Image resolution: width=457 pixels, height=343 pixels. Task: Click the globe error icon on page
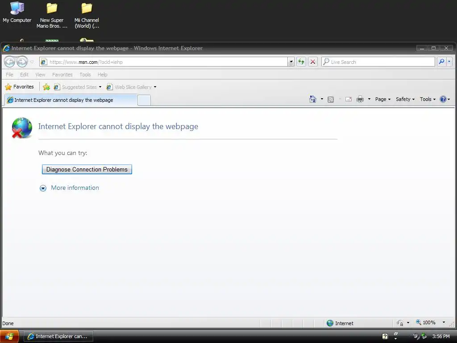(x=21, y=128)
